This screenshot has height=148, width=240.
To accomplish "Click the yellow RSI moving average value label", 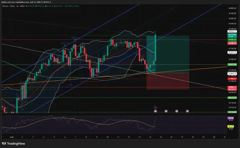I will click(x=231, y=126).
